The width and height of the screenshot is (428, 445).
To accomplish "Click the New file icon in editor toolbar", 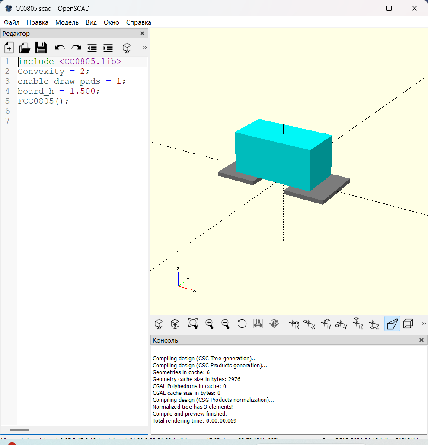I will (x=9, y=48).
